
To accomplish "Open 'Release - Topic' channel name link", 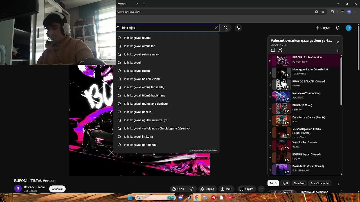I will pyautogui.click(x=34, y=187).
